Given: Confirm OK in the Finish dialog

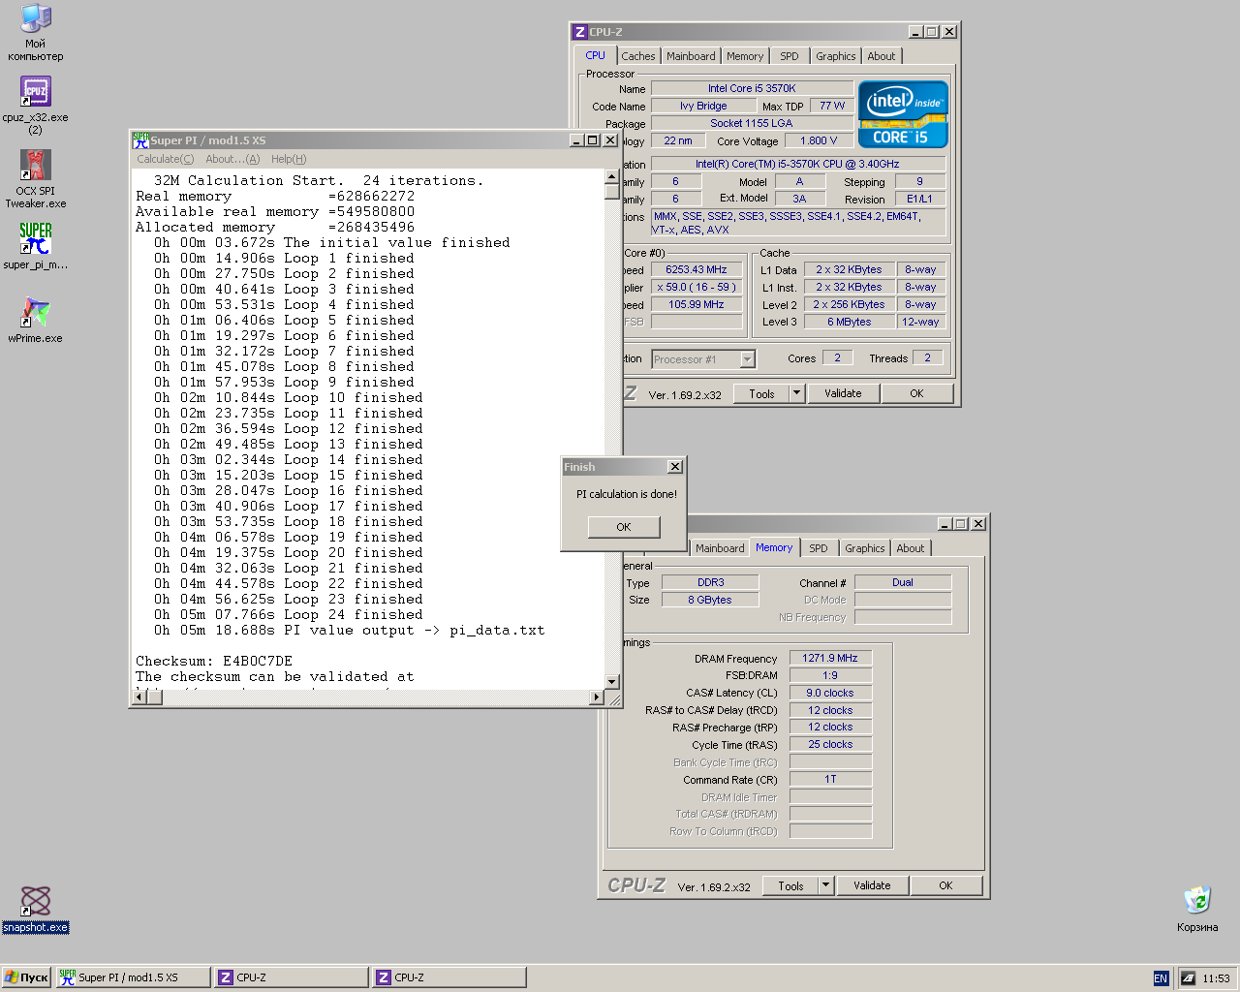Looking at the screenshot, I should pyautogui.click(x=624, y=527).
